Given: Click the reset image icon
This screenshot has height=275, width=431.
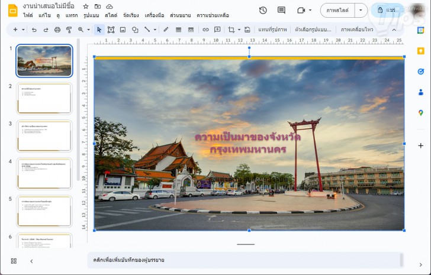Looking at the screenshot, I should click(x=247, y=30).
